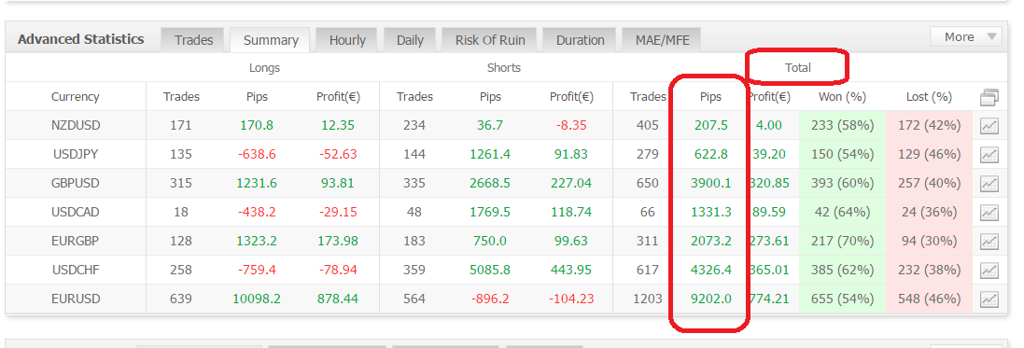
Task: Click the 233 (58%) won cell
Action: pyautogui.click(x=843, y=125)
